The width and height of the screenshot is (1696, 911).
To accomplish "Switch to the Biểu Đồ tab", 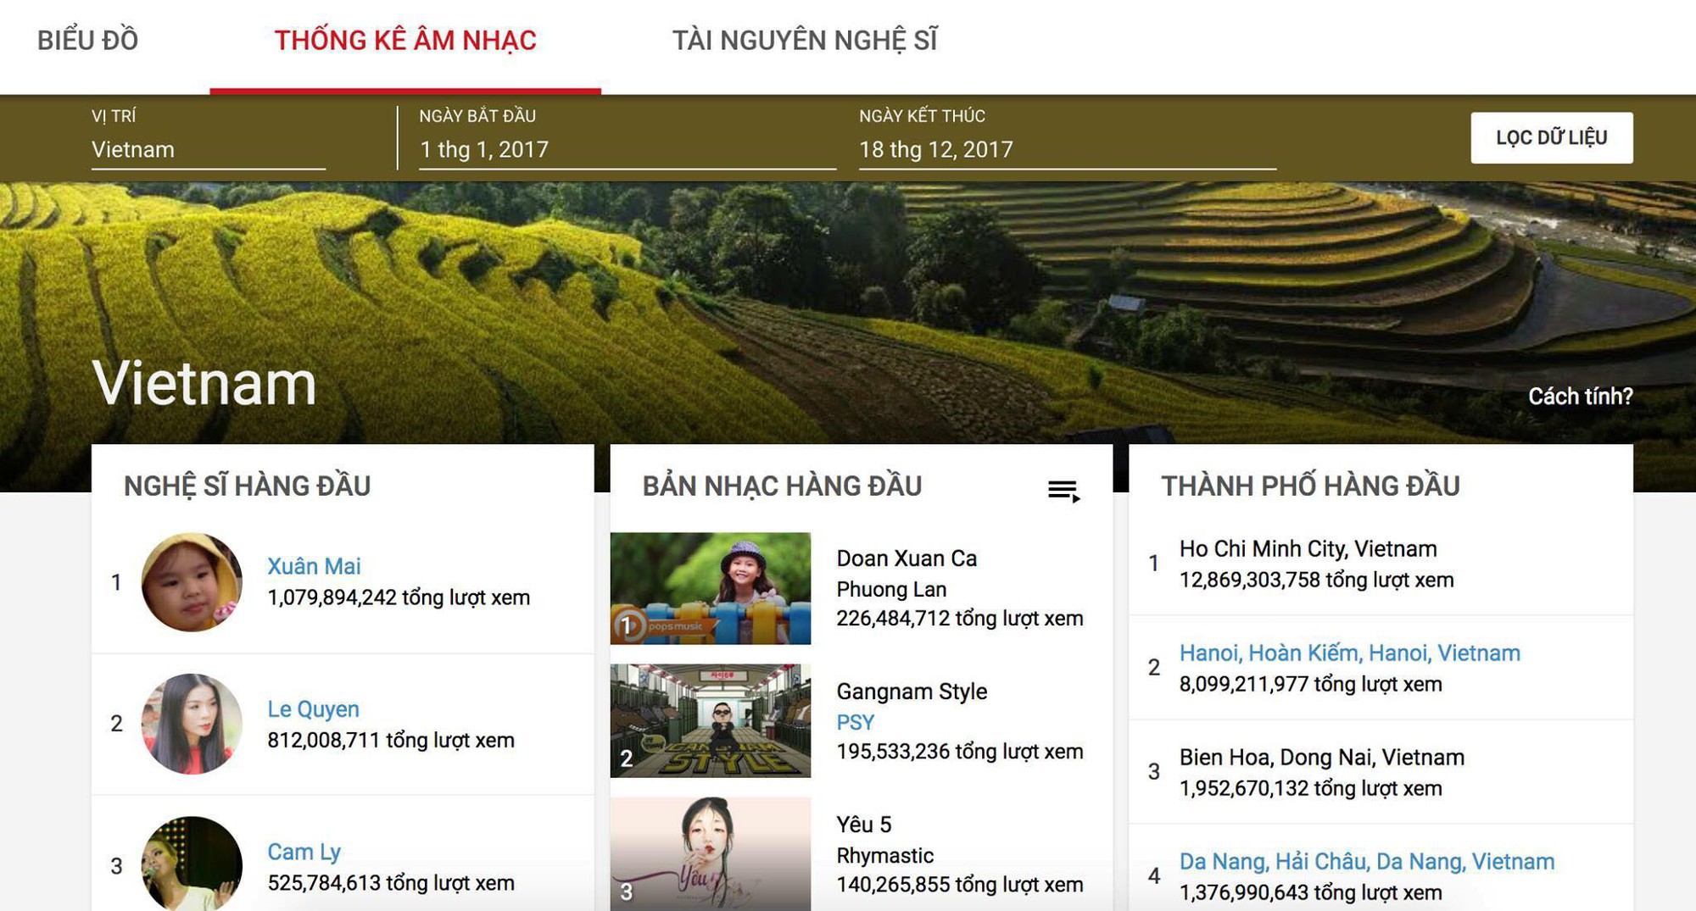I will (x=87, y=41).
